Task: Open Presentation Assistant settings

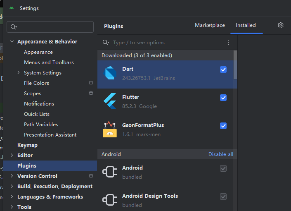Action: click(x=50, y=135)
